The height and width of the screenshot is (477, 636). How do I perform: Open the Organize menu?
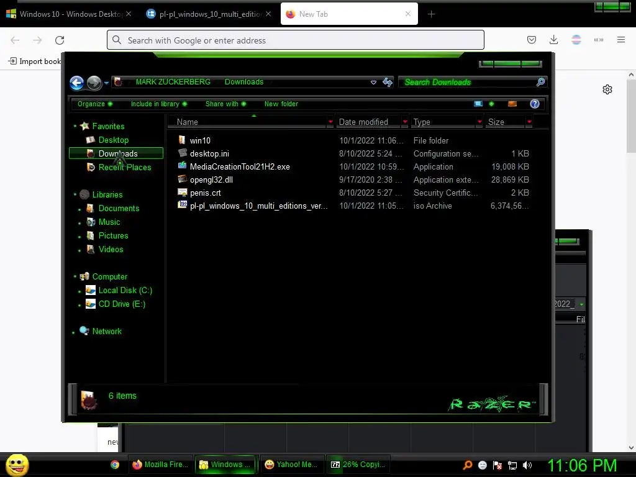coord(95,104)
